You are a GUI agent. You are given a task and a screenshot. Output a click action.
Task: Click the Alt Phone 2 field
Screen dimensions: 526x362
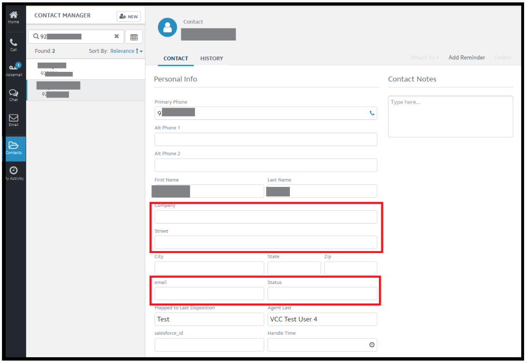tap(266, 165)
